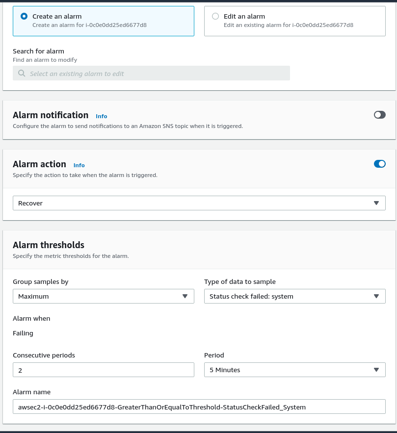Open Info link next to Alarm action
The width and height of the screenshot is (397, 433).
[79, 165]
